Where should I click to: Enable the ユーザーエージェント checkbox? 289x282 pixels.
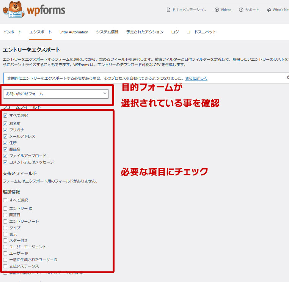point(5,247)
